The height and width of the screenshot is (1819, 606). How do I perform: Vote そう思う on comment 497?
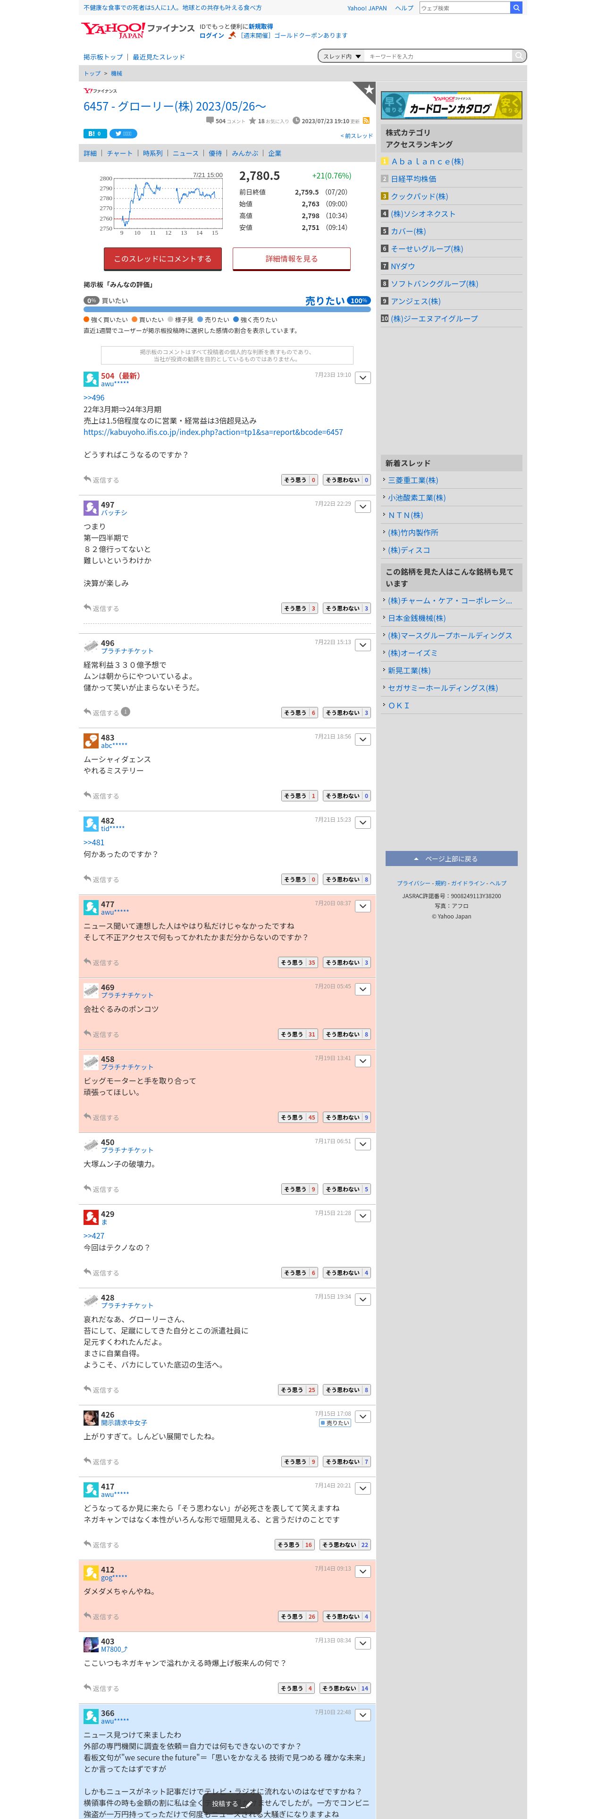tap(300, 608)
